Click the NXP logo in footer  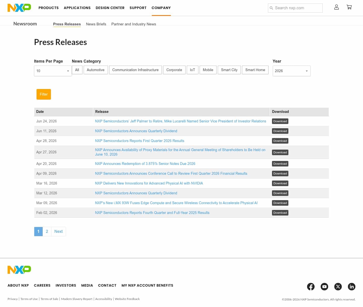pyautogui.click(x=19, y=270)
